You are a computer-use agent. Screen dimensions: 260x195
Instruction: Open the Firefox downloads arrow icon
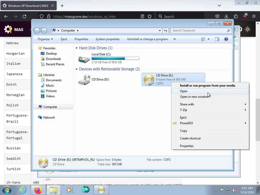click(226, 16)
